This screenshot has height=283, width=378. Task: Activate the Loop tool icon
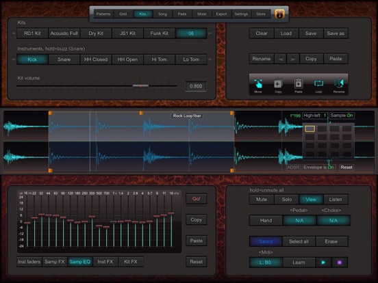318,83
